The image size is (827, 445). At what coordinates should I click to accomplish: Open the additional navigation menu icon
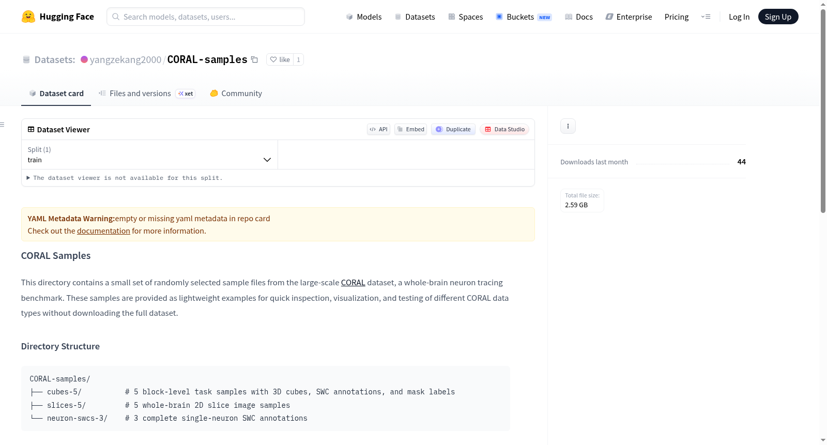click(x=706, y=17)
